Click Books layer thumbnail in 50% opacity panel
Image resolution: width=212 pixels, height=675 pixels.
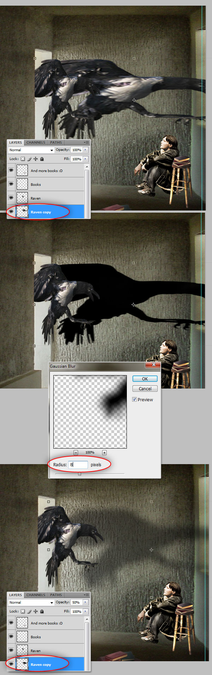pyautogui.click(x=22, y=637)
